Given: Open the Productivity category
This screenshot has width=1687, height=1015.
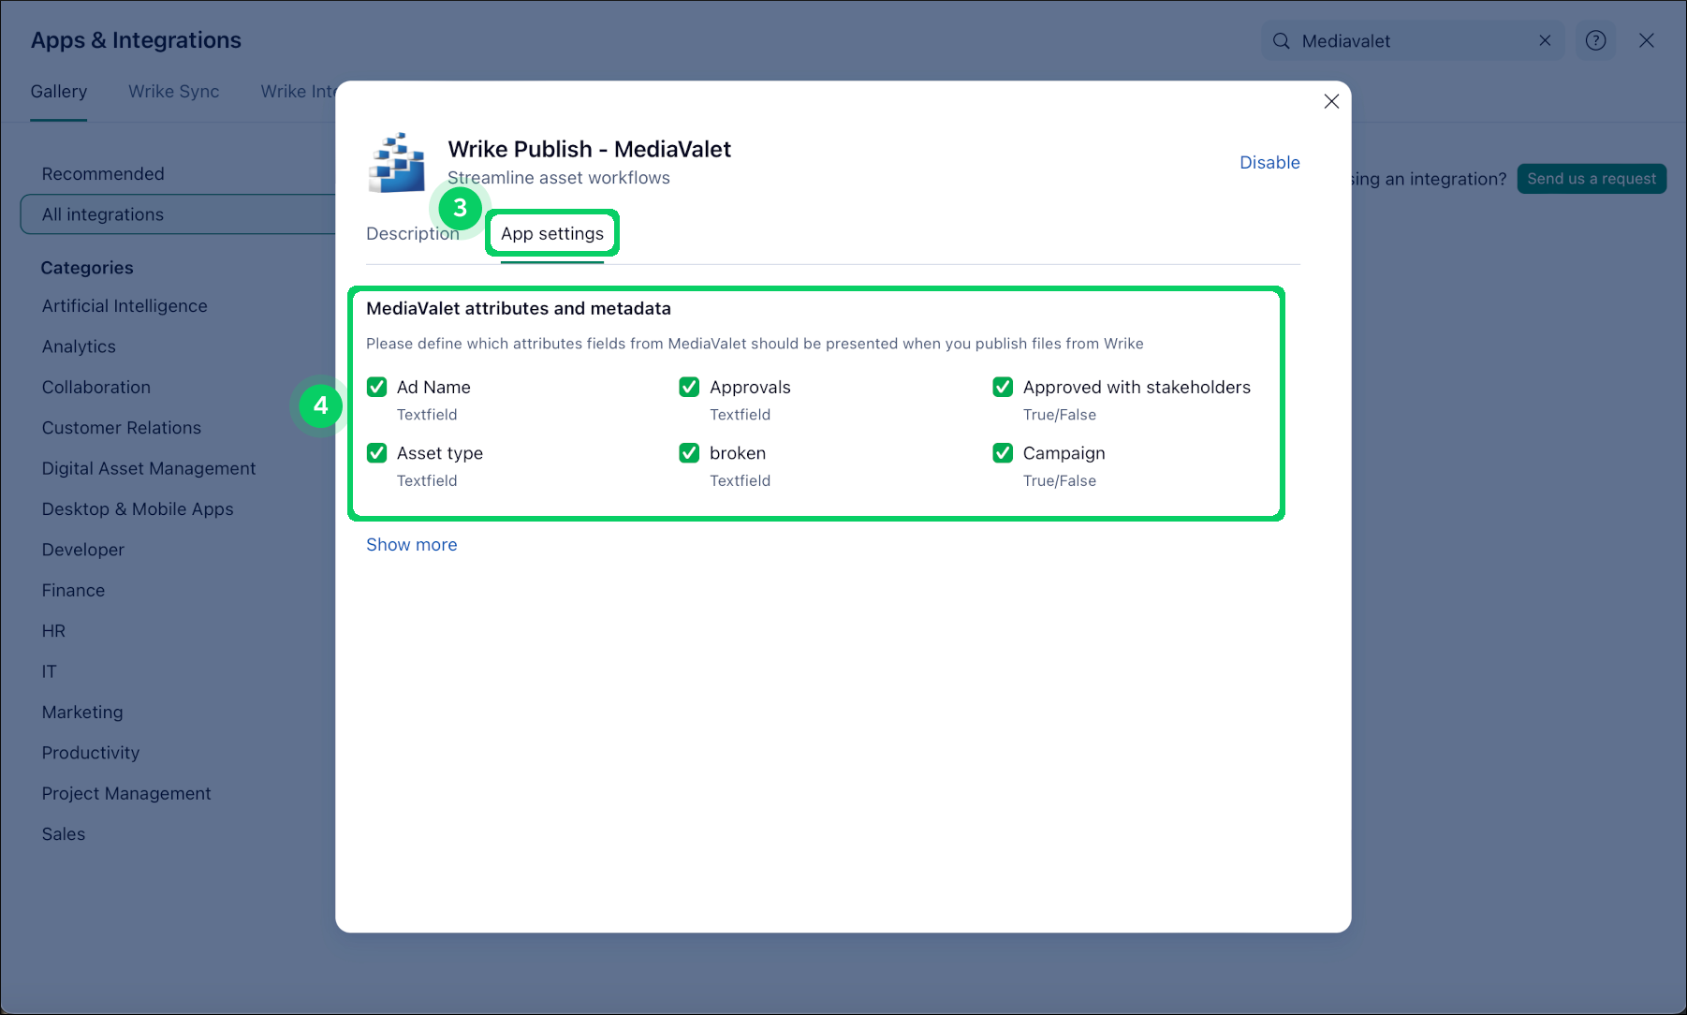Looking at the screenshot, I should [91, 753].
